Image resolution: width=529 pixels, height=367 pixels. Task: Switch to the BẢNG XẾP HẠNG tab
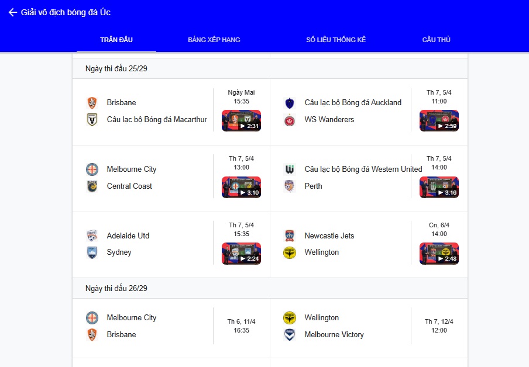click(x=214, y=40)
